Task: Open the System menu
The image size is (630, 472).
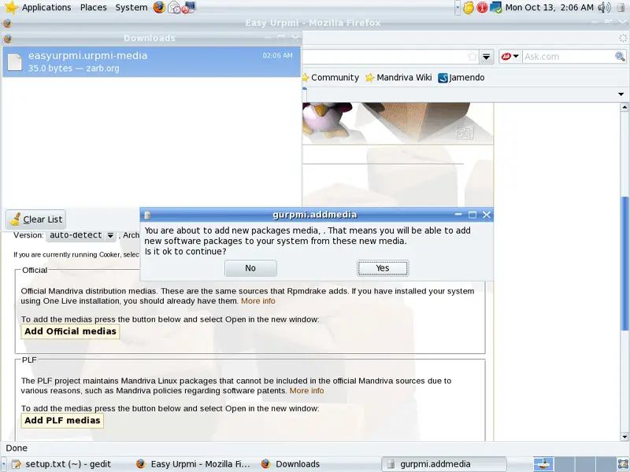Action: click(x=131, y=7)
